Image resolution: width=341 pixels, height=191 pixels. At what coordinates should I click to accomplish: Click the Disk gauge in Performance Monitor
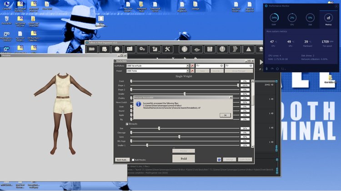[310, 18]
